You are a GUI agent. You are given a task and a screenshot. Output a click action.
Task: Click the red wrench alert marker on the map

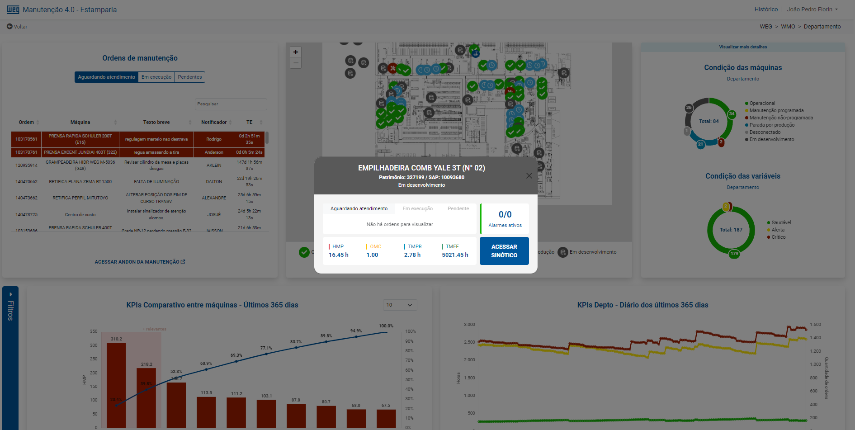392,68
